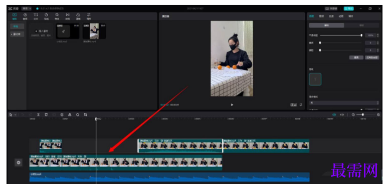Switch to the Animation tab in properties panel
The height and width of the screenshot is (186, 387).
point(341,16)
